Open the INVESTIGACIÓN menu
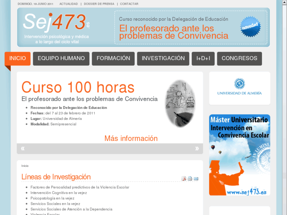Image resolution: width=287 pixels, height=215 pixels. (x=163, y=58)
